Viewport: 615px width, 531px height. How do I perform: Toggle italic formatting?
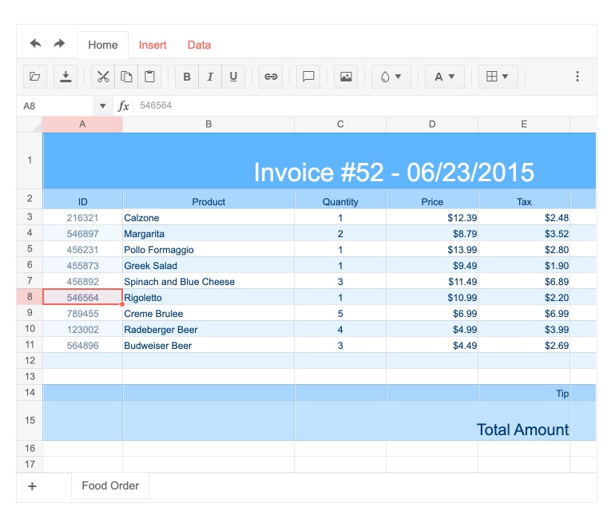(210, 77)
